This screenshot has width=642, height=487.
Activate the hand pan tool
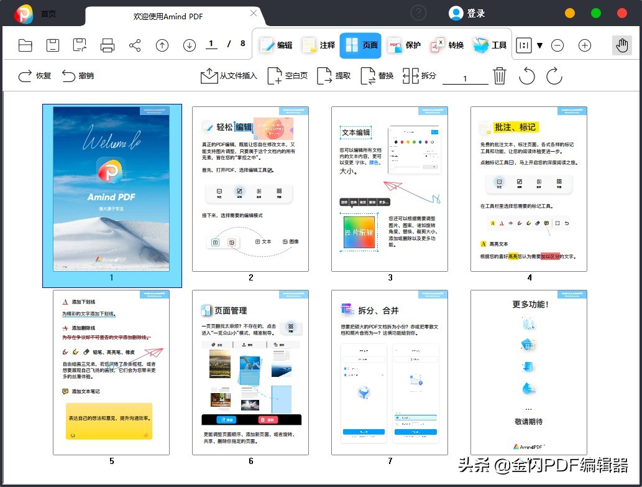point(622,45)
